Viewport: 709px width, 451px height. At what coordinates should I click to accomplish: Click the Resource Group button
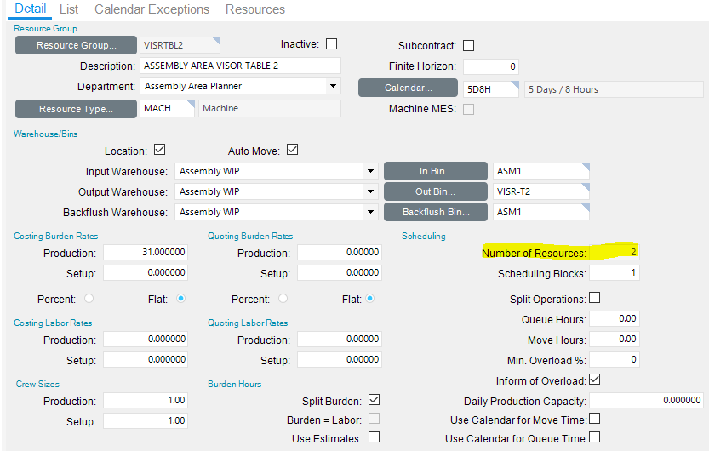75,45
